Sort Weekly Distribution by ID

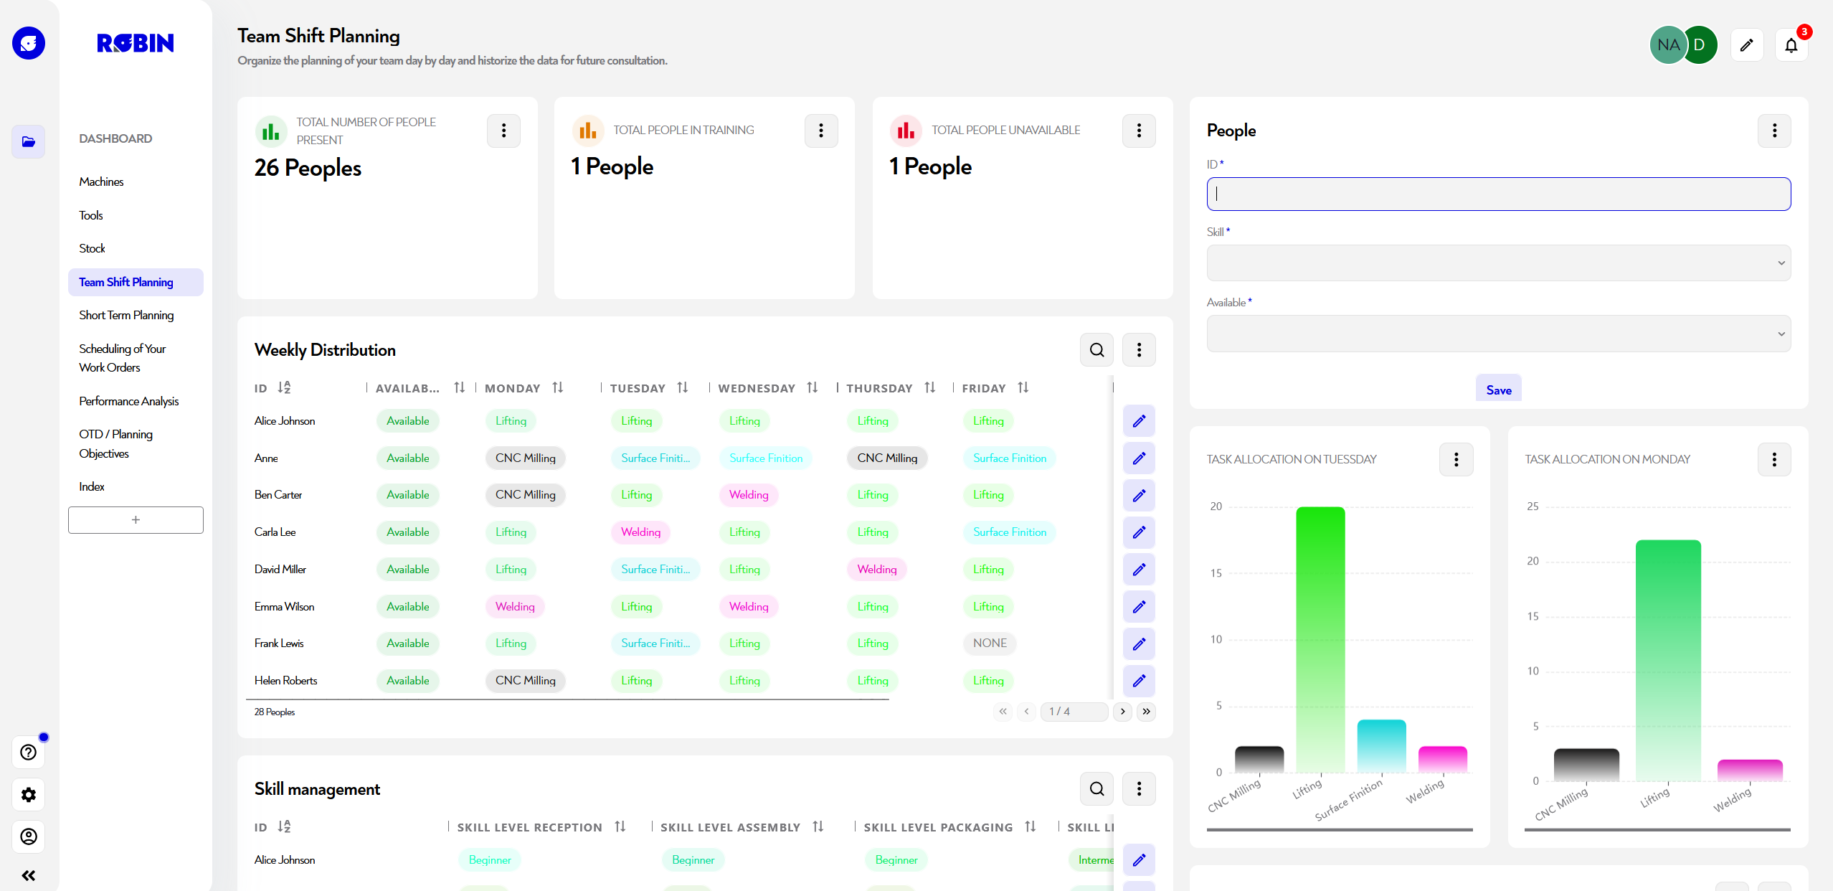pyautogui.click(x=284, y=388)
